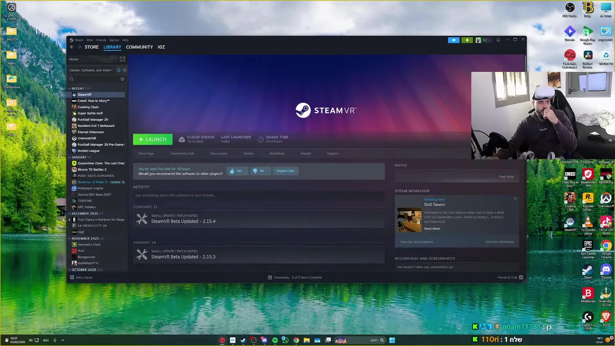Click the activity say something input field

tap(258, 196)
